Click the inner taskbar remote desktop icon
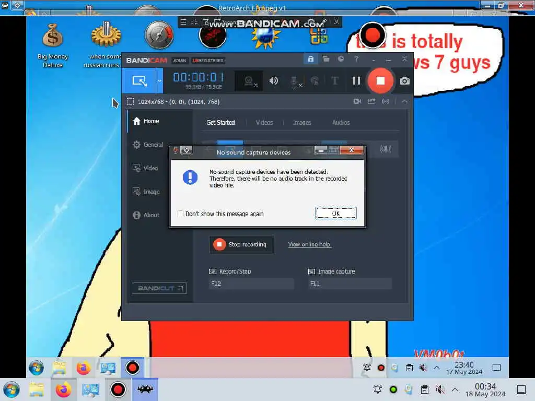The image size is (535, 401). [108, 368]
